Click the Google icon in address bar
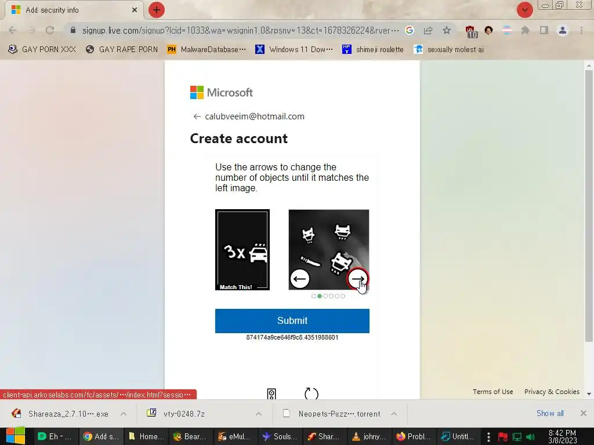 pyautogui.click(x=409, y=30)
